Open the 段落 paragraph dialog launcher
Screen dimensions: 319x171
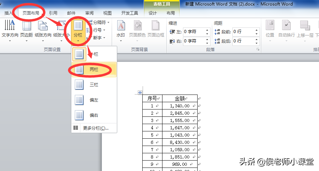click(x=258, y=49)
